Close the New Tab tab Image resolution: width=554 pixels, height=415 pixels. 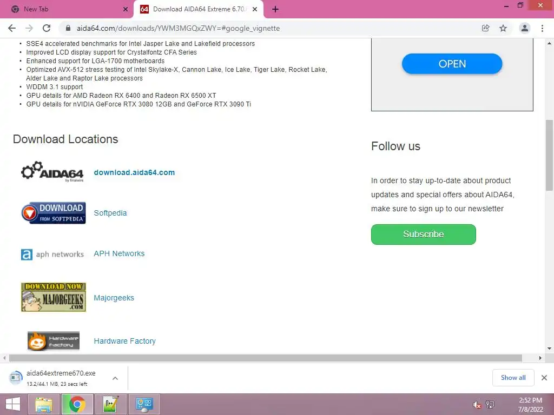point(126,10)
